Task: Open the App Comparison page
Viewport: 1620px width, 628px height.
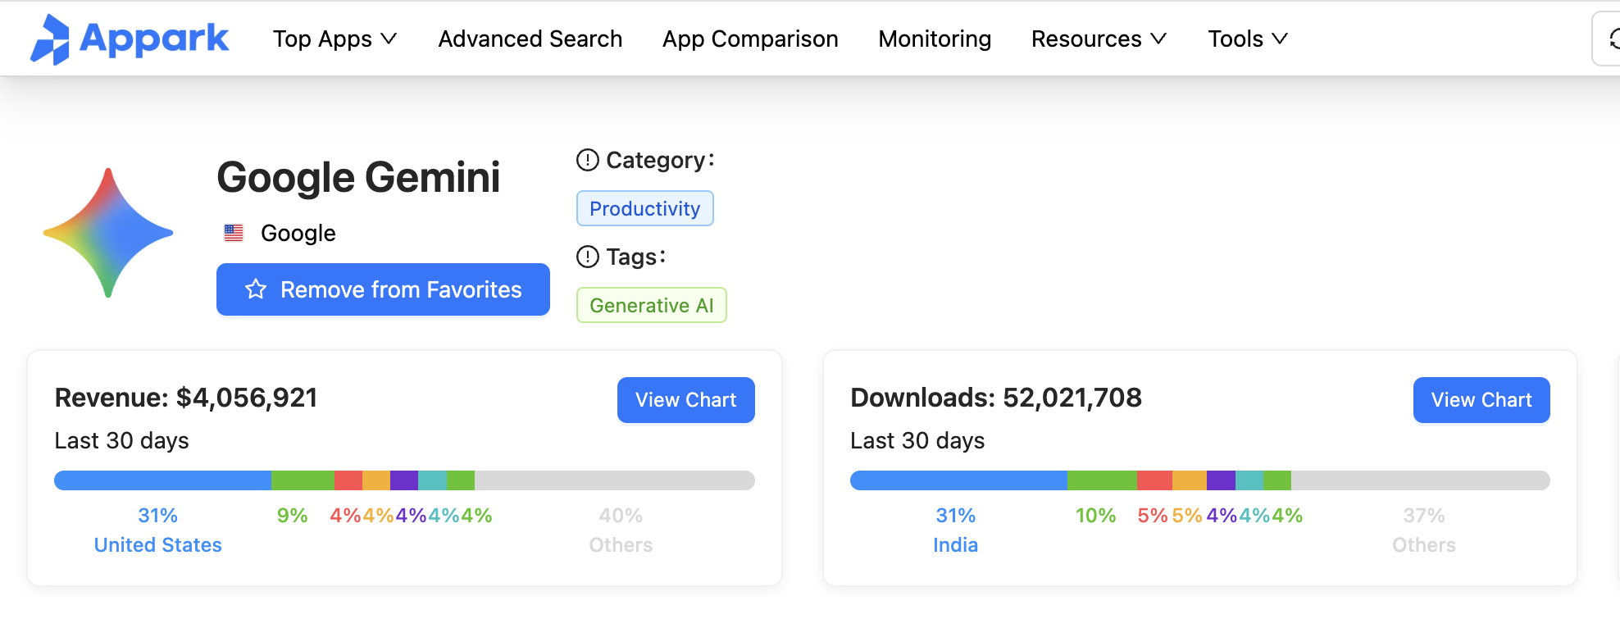Action: click(x=750, y=39)
